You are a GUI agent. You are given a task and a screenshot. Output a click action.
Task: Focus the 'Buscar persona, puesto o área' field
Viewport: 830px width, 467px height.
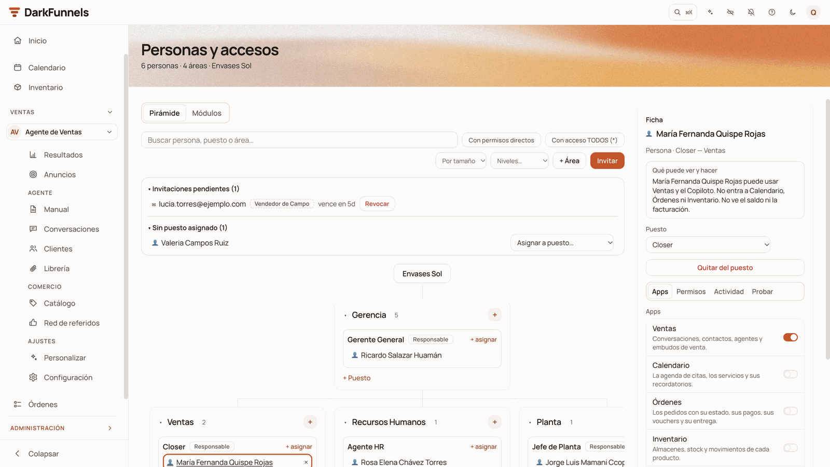299,140
